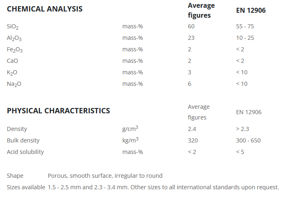Viewport: 286px width, 202px height.
Task: Click the g/cm3 density unit
Action: coord(130,129)
